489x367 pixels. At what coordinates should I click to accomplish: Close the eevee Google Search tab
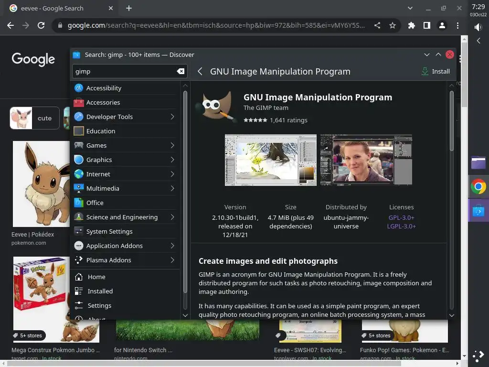click(111, 9)
